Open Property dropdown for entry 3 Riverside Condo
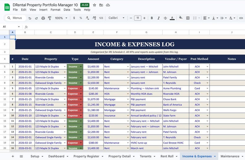The height and width of the screenshot is (160, 245). click(64, 78)
